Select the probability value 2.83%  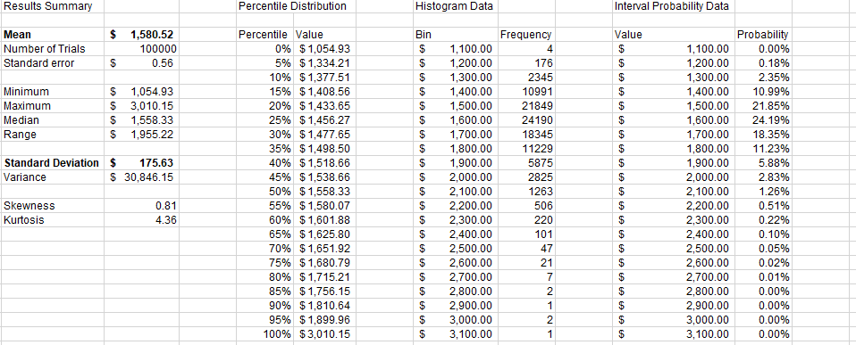pos(763,177)
